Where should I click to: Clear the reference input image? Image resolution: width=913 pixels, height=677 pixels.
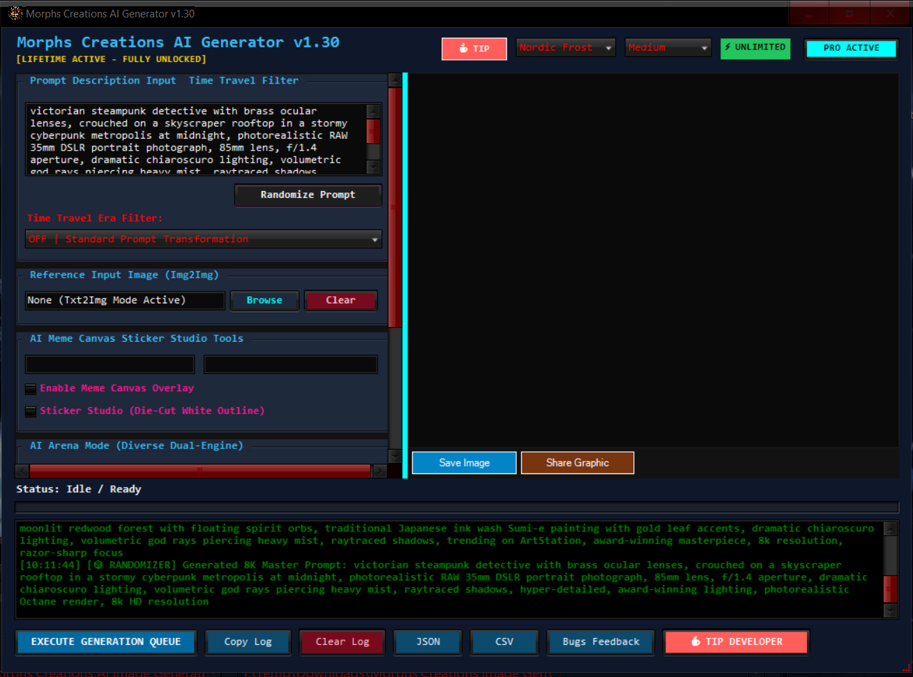tap(340, 301)
